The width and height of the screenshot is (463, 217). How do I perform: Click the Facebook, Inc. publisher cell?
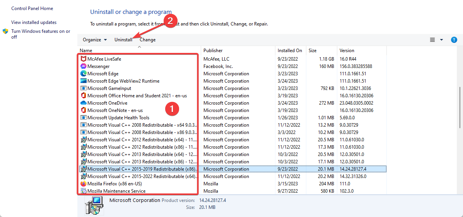pyautogui.click(x=218, y=66)
